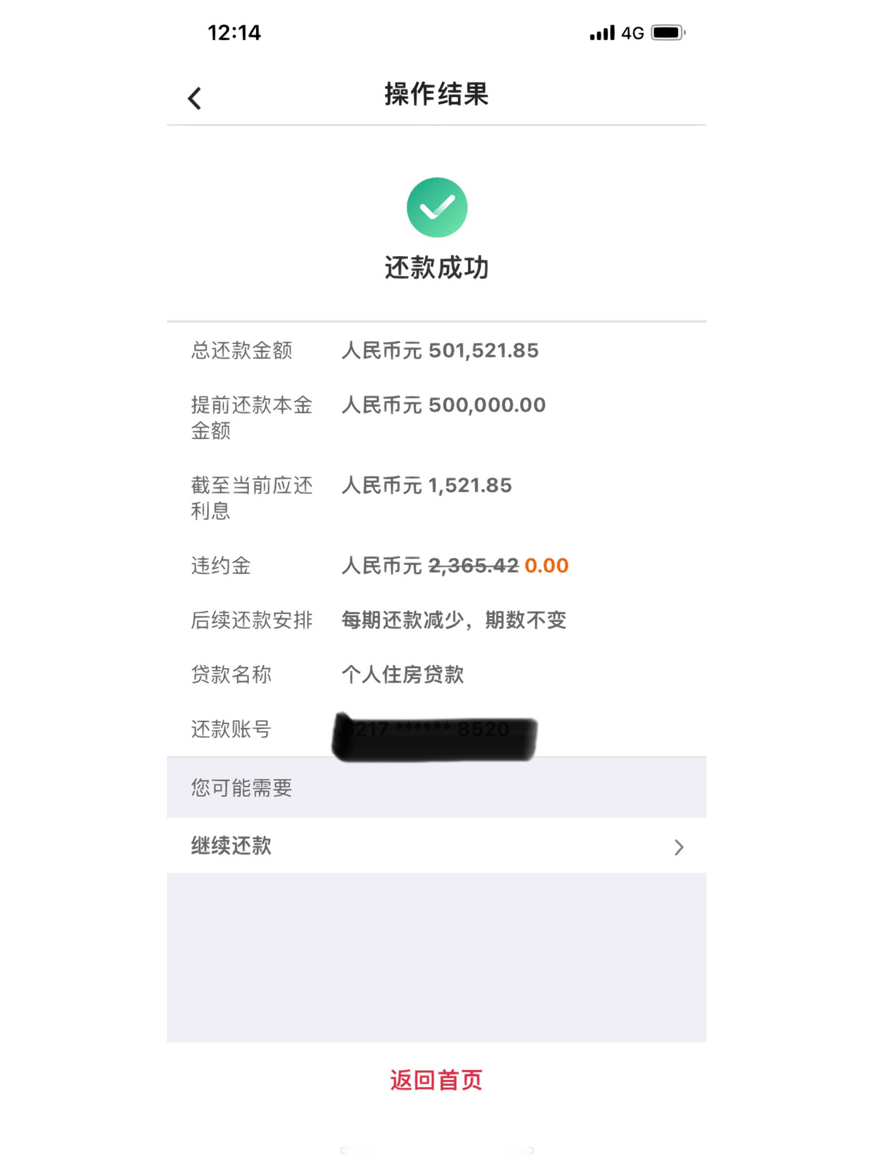Tap the back arrow to return

[x=194, y=97]
